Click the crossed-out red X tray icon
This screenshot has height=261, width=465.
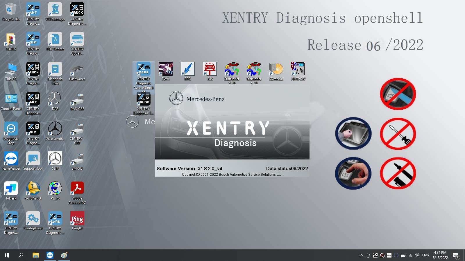click(382, 255)
